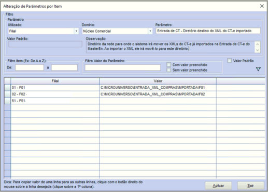The height and width of the screenshot is (192, 268).
Task: Focus the Parâmetro input field
Action: tap(208, 31)
